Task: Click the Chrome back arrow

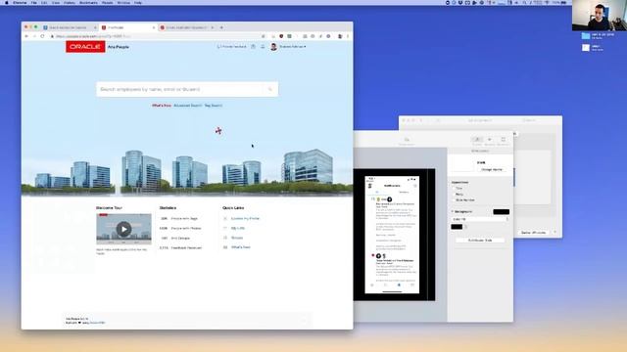Action: [x=26, y=36]
